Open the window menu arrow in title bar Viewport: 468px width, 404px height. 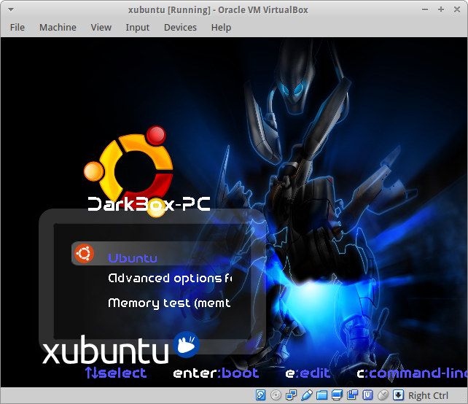(11, 10)
